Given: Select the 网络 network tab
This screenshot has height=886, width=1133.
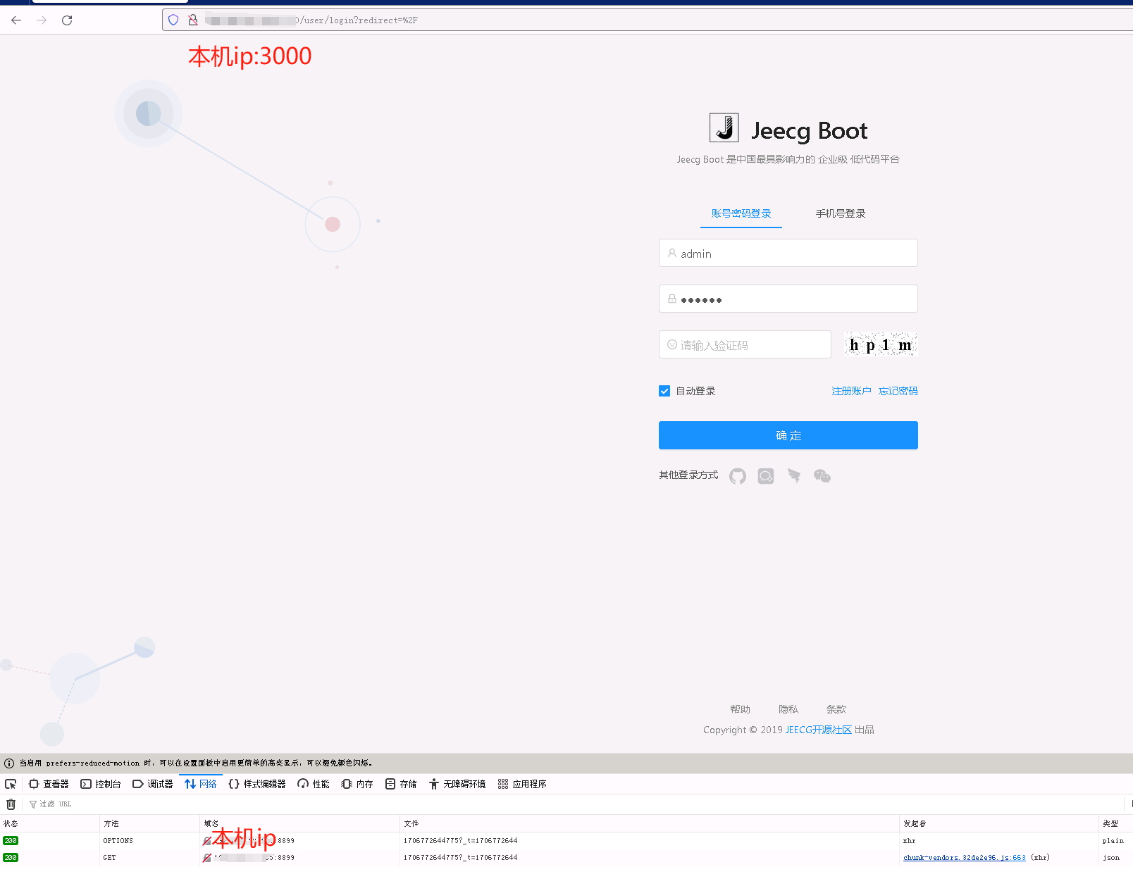Looking at the screenshot, I should click(201, 784).
